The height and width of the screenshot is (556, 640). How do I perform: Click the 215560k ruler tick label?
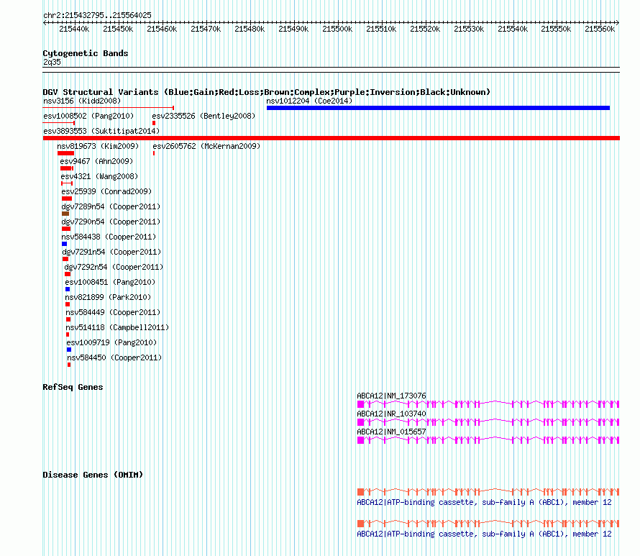click(x=600, y=29)
